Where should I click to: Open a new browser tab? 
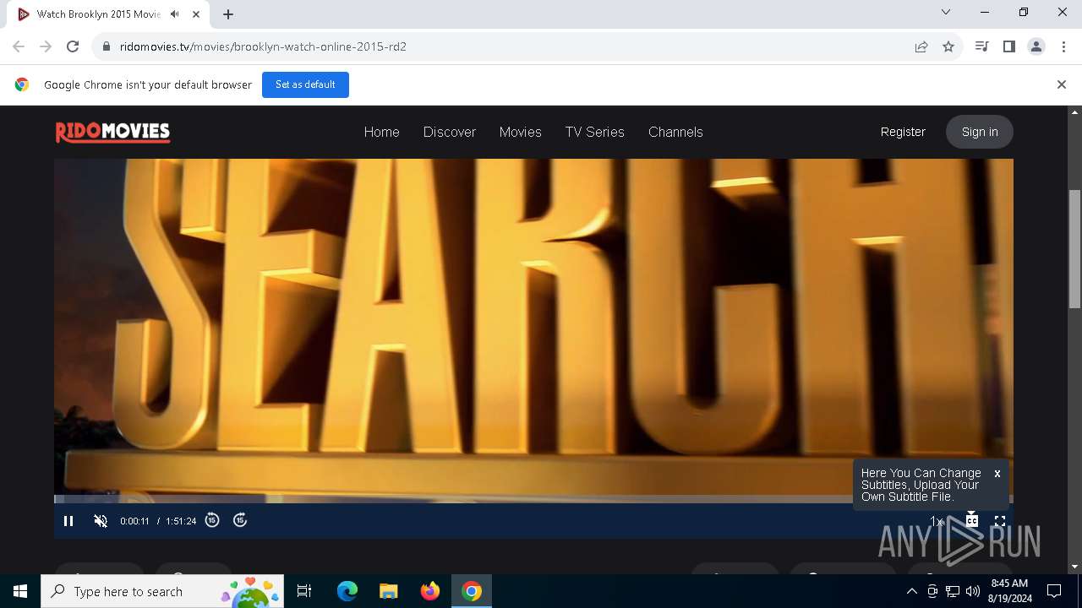click(228, 14)
